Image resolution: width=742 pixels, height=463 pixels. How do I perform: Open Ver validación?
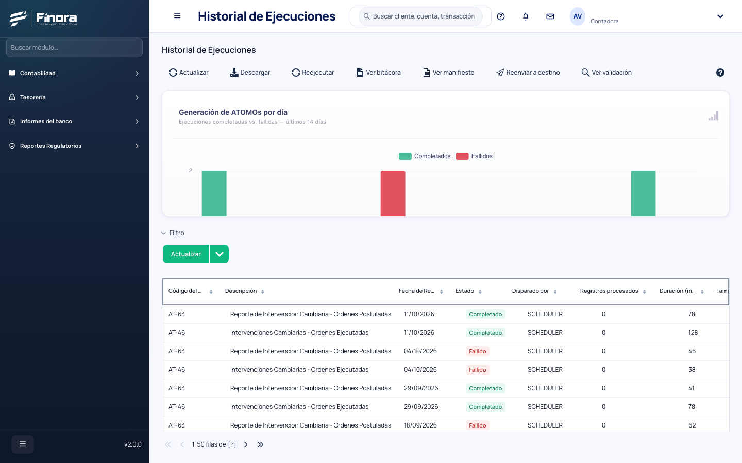coord(606,73)
